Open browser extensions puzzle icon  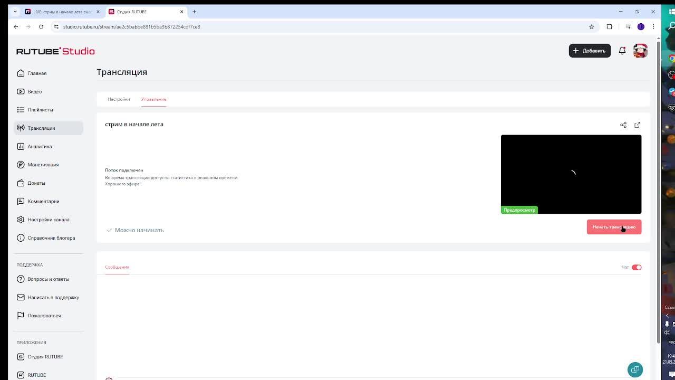pyautogui.click(x=610, y=26)
